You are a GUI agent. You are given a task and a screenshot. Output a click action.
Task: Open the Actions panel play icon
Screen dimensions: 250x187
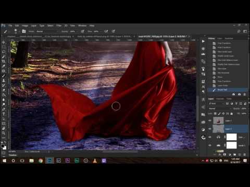pos(203,41)
